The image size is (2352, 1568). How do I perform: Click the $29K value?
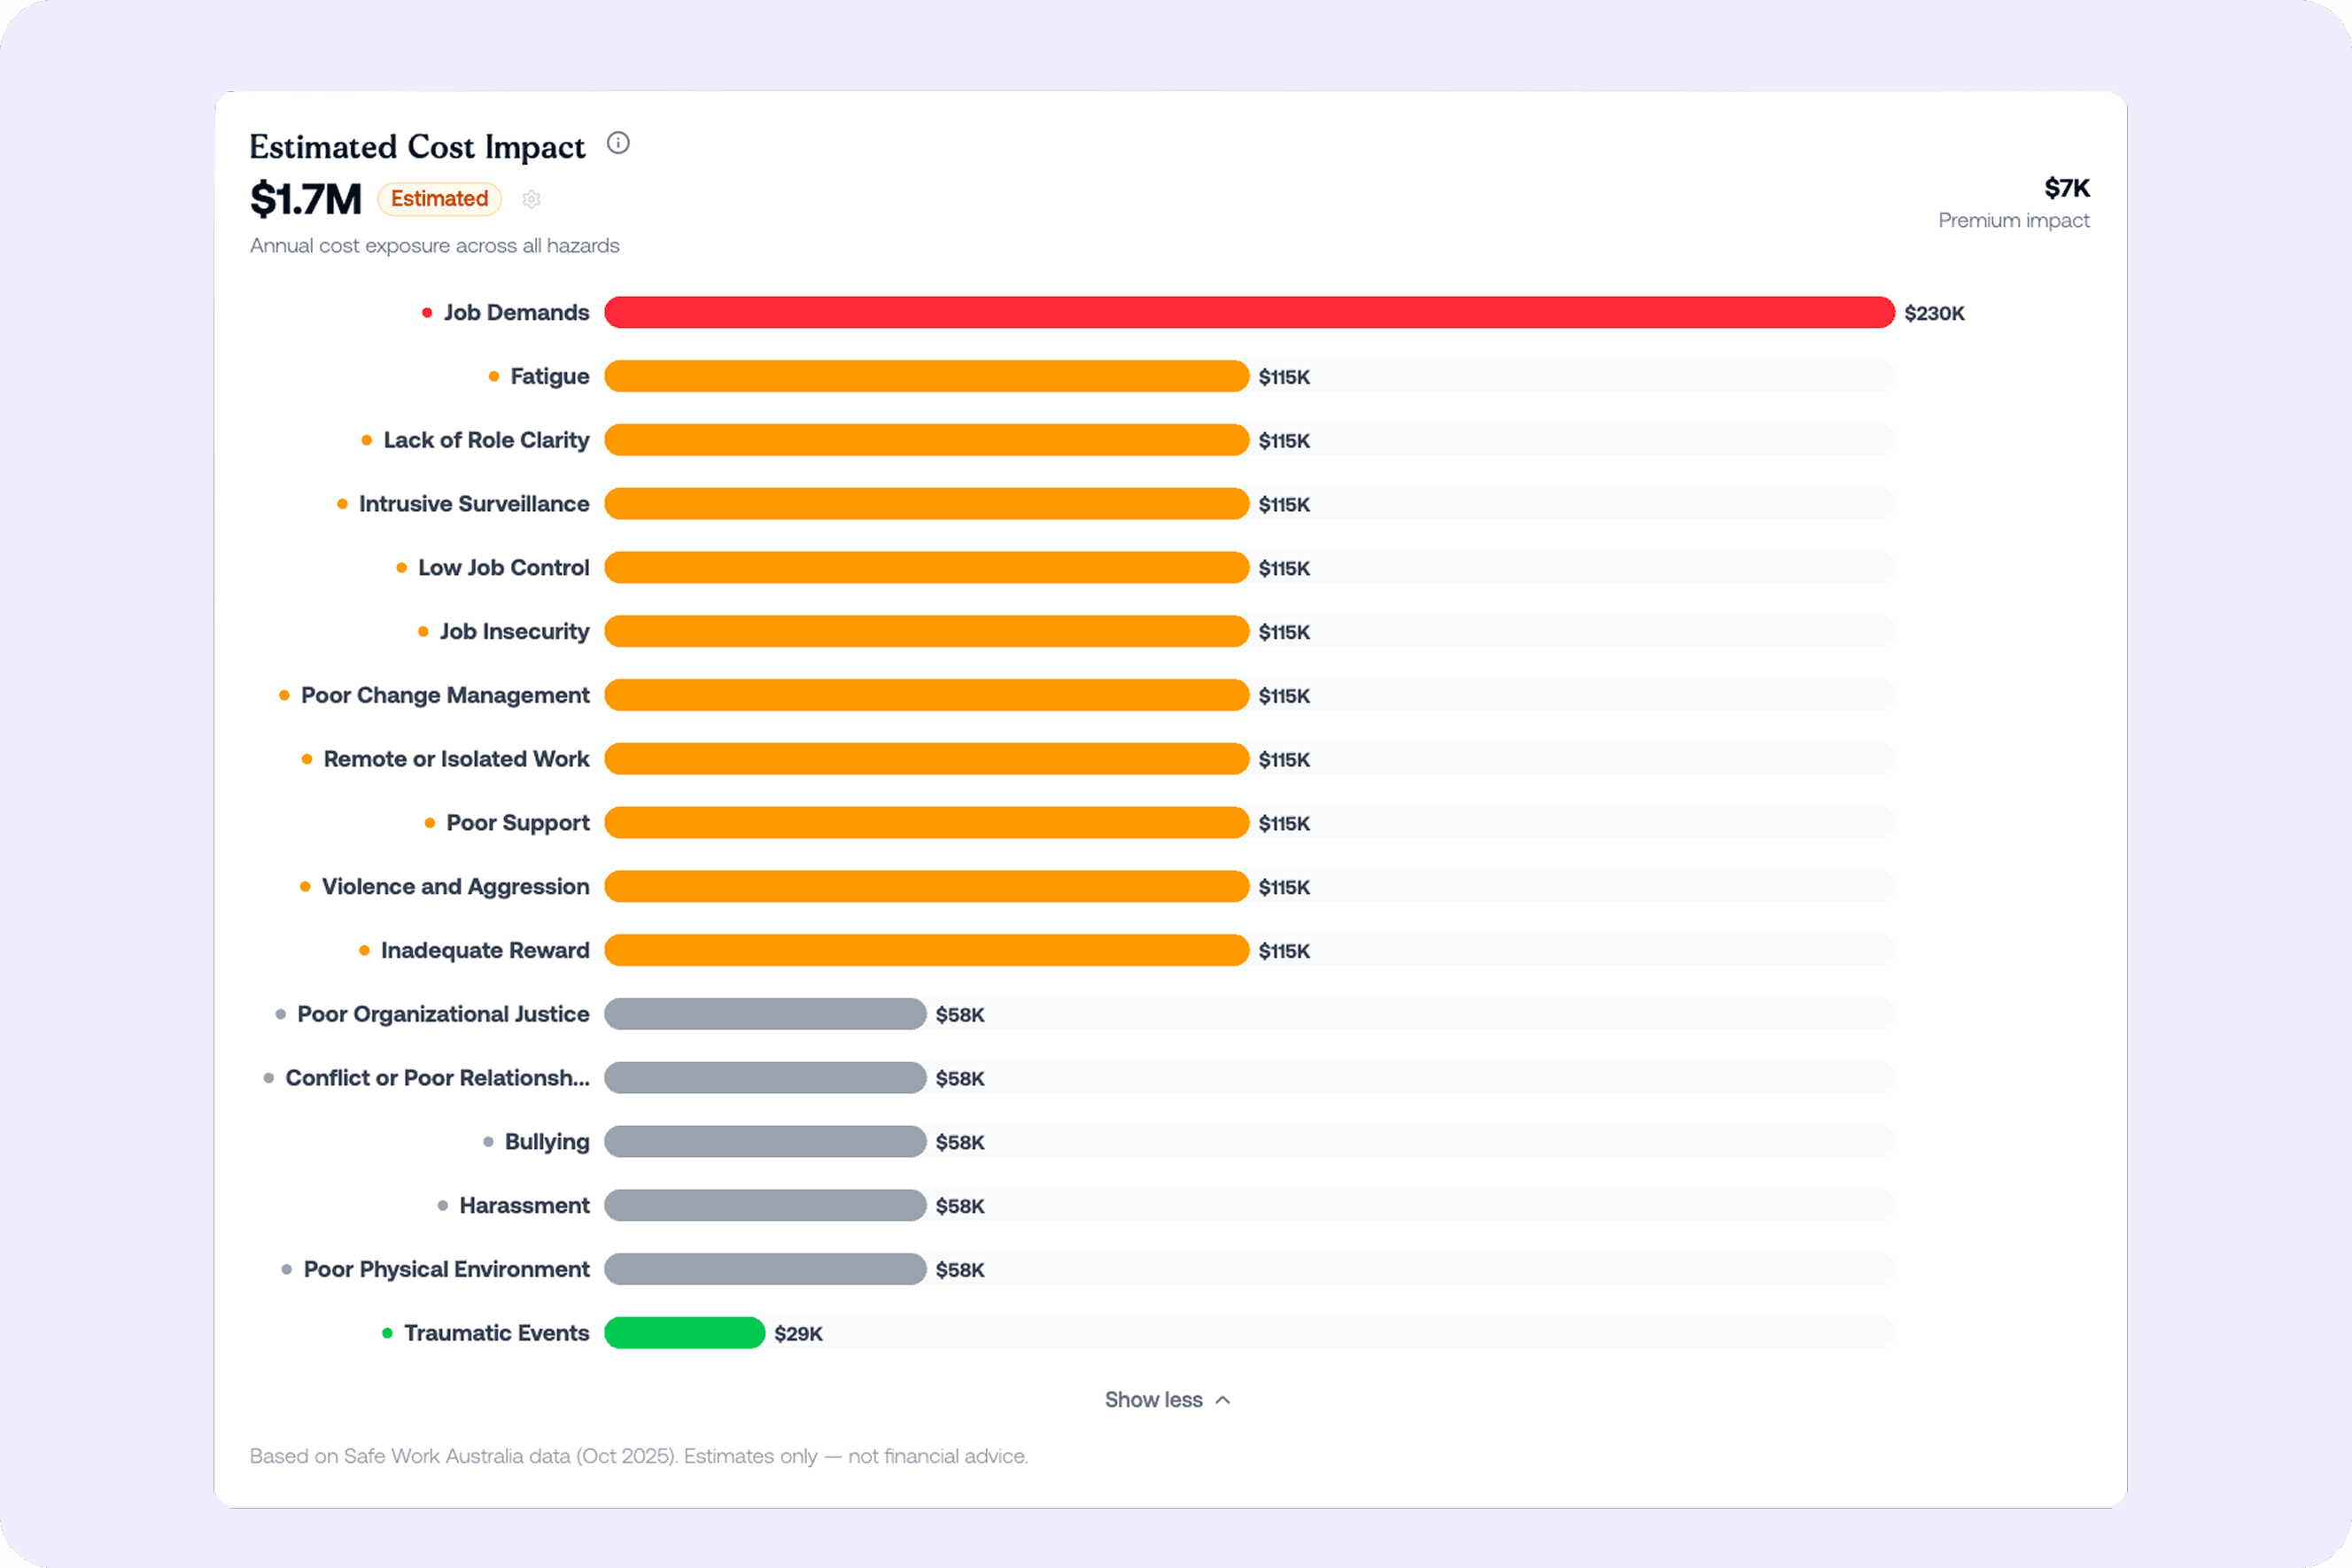[x=798, y=1334]
